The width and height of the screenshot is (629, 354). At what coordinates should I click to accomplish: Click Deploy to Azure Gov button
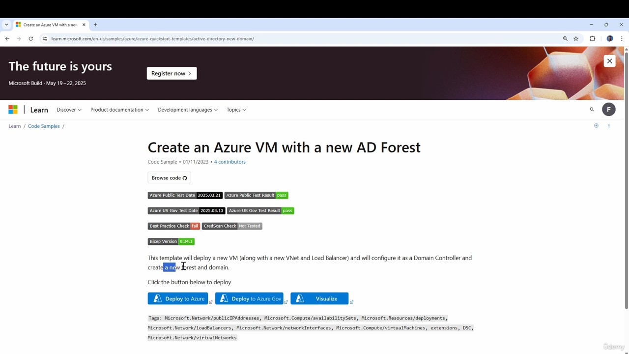point(249,298)
